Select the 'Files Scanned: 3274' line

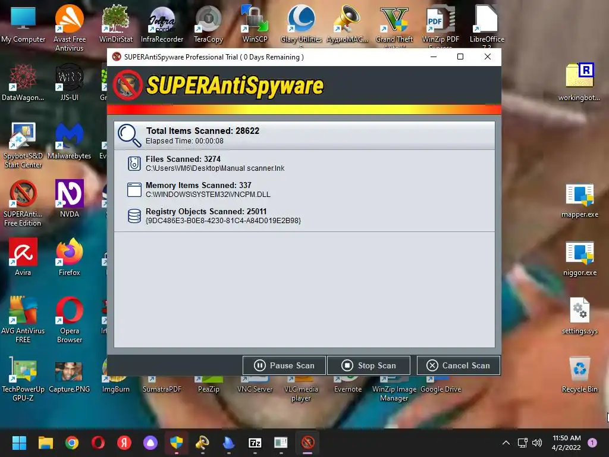183,159
